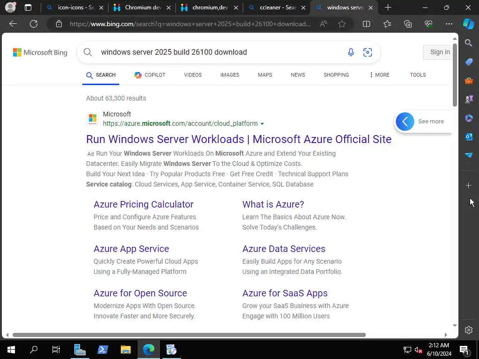
Task: Add sidebar app with plus icon
Action: 469,185
